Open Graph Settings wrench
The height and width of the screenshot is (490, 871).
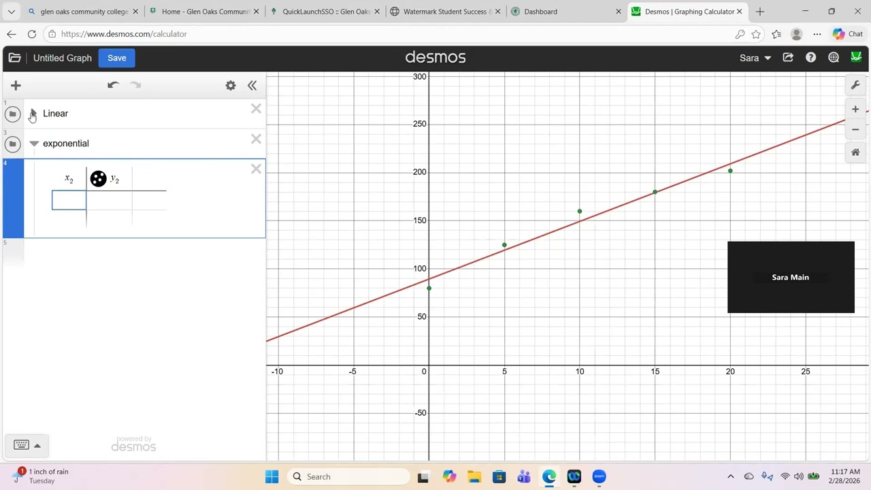click(x=855, y=85)
